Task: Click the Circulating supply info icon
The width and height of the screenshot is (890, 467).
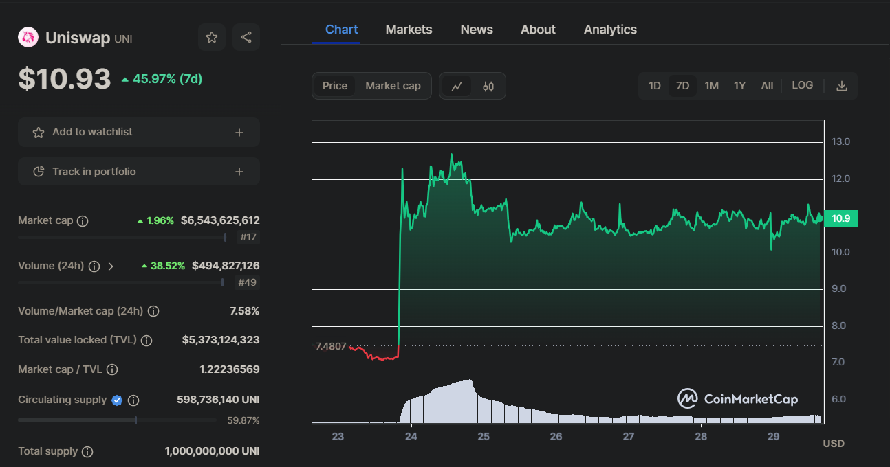Action: [134, 400]
